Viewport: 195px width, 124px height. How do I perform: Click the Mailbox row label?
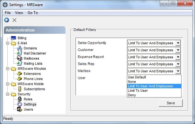click(84, 71)
